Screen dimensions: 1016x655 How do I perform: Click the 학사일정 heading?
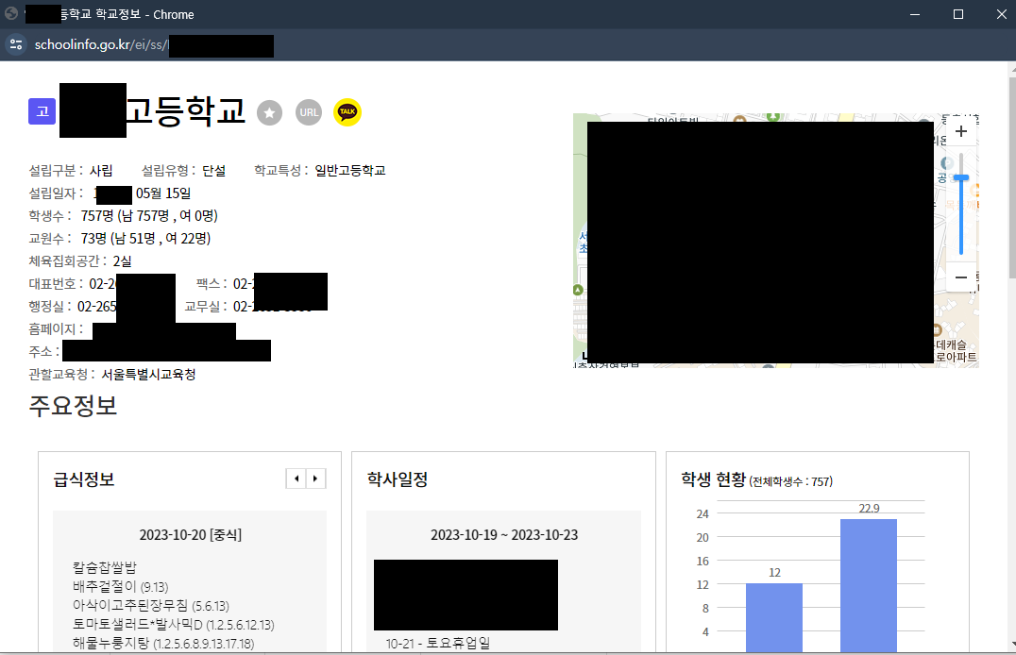(x=398, y=479)
